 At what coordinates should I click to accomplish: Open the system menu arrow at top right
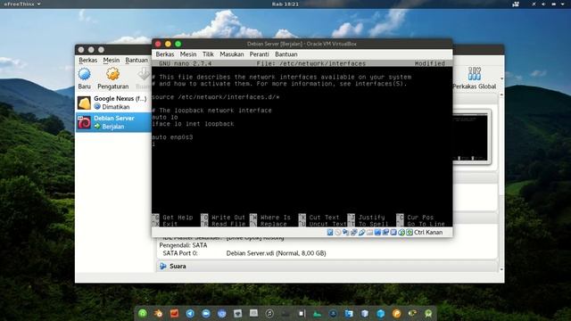[x=563, y=4]
